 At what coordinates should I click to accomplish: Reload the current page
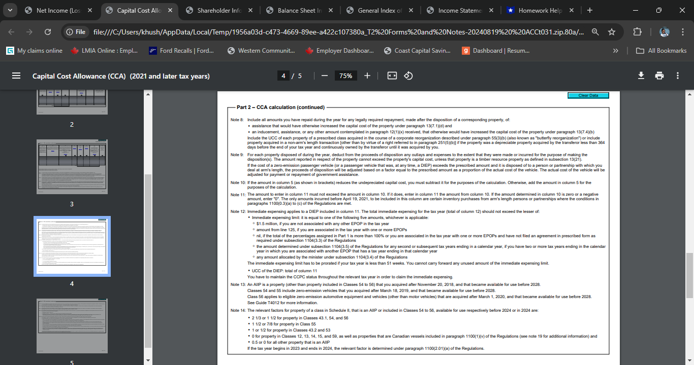click(x=48, y=32)
